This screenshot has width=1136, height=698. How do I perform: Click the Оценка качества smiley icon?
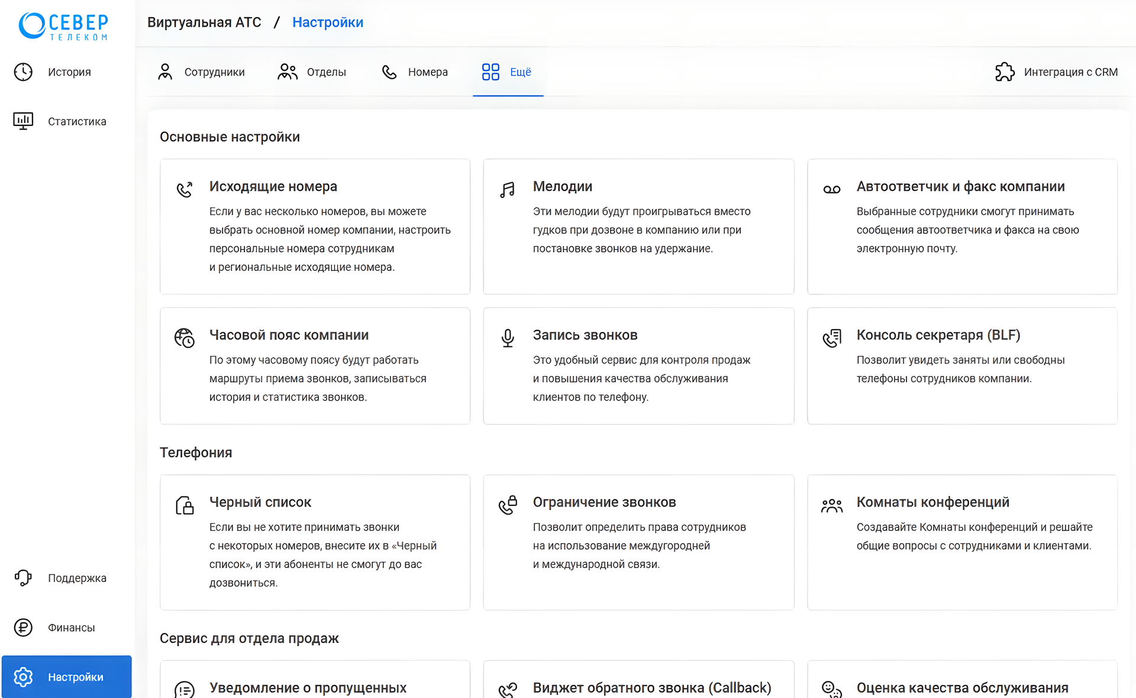click(832, 690)
